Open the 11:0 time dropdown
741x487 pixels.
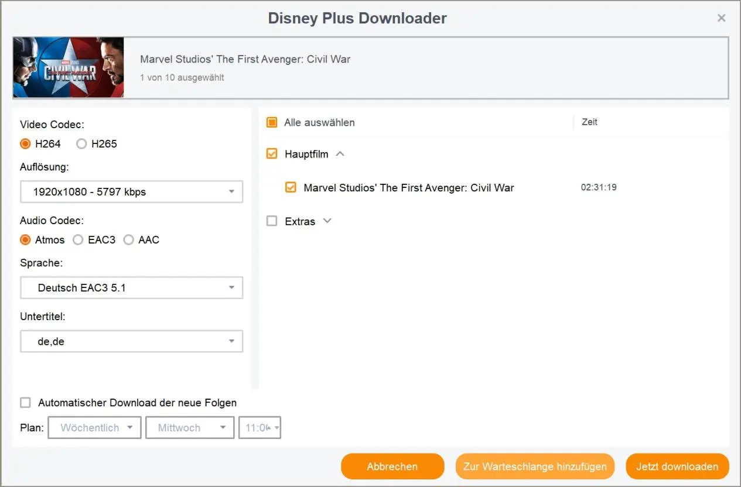click(259, 427)
